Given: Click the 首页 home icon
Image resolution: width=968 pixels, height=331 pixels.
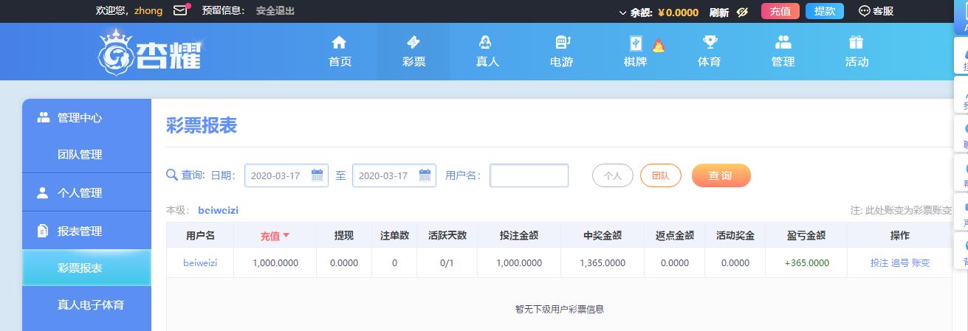Looking at the screenshot, I should pyautogui.click(x=339, y=42).
